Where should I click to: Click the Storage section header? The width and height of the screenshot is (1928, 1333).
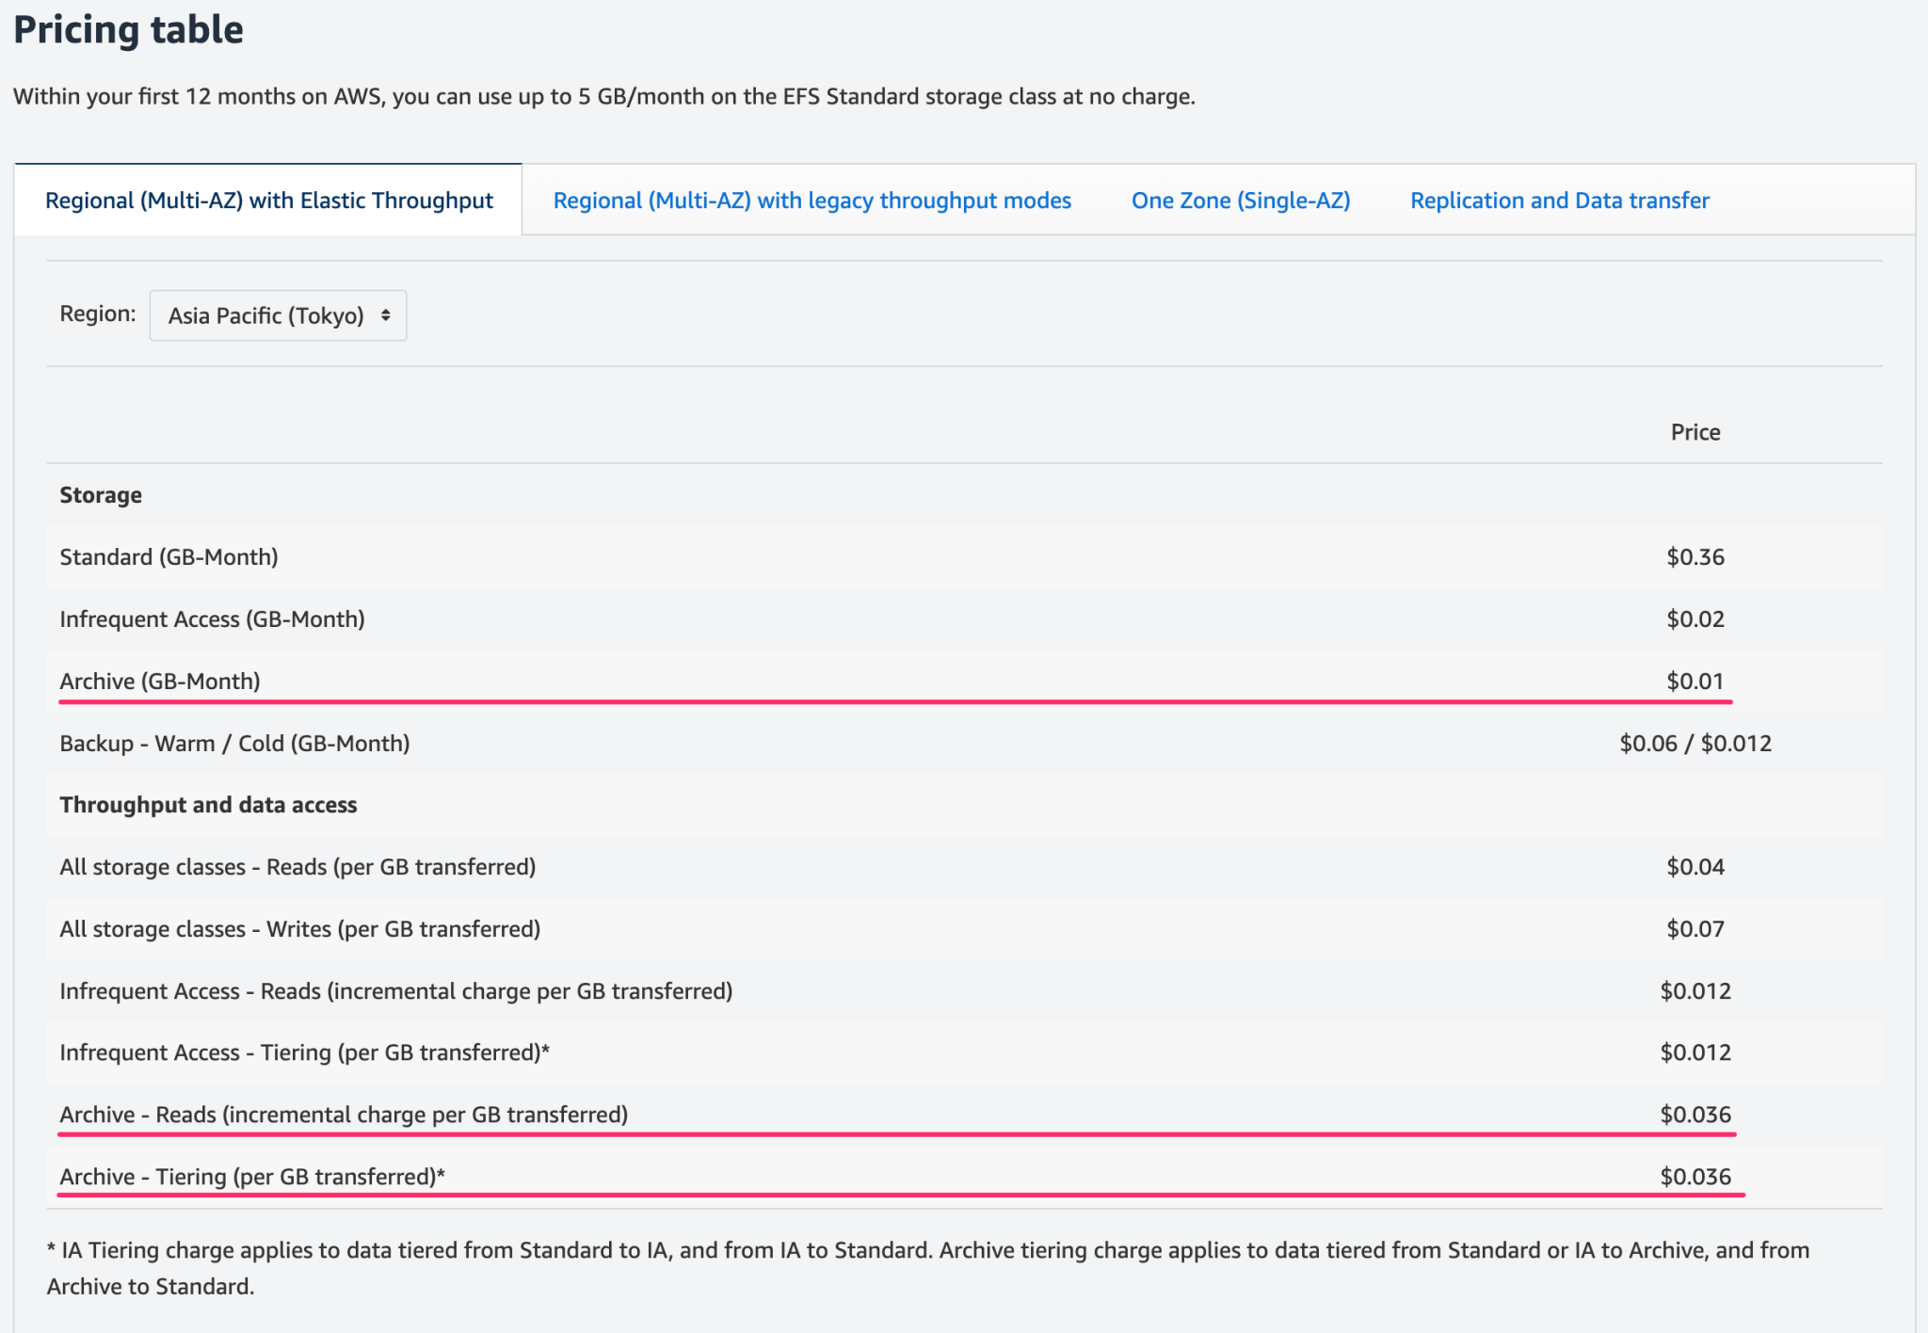point(100,493)
